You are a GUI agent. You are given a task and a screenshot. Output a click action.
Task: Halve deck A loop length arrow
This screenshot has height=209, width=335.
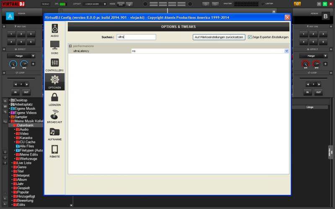15,84
